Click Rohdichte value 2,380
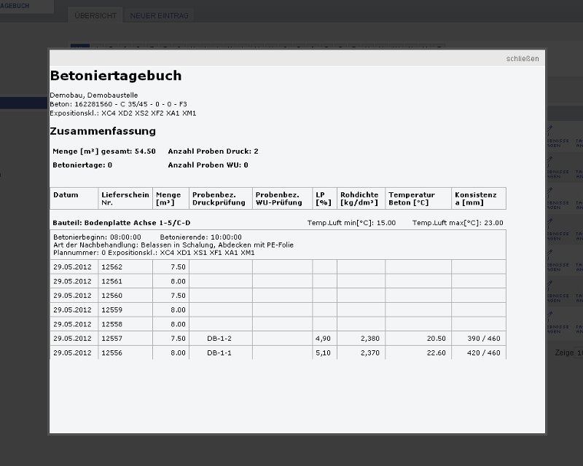The width and height of the screenshot is (583, 466). pyautogui.click(x=370, y=339)
